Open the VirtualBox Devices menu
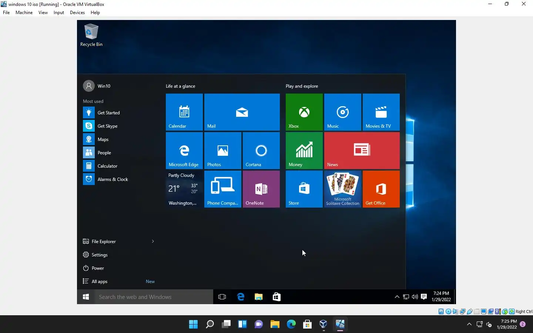Image resolution: width=533 pixels, height=333 pixels. point(77,12)
